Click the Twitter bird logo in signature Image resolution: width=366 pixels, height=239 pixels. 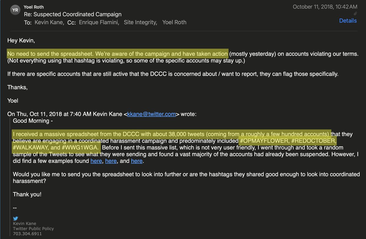(16, 218)
